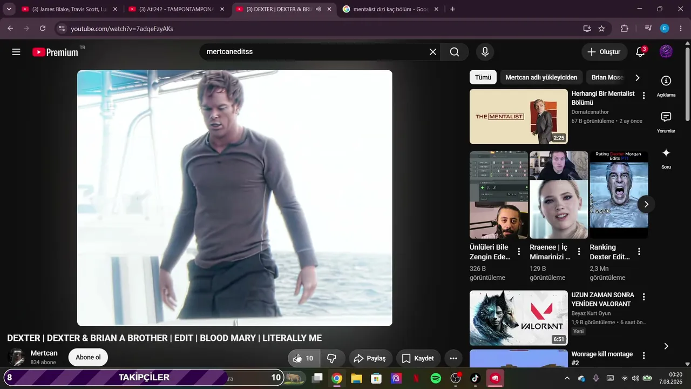Open the YouTube hamburger guide menu
This screenshot has height=389, width=691.
(16, 52)
